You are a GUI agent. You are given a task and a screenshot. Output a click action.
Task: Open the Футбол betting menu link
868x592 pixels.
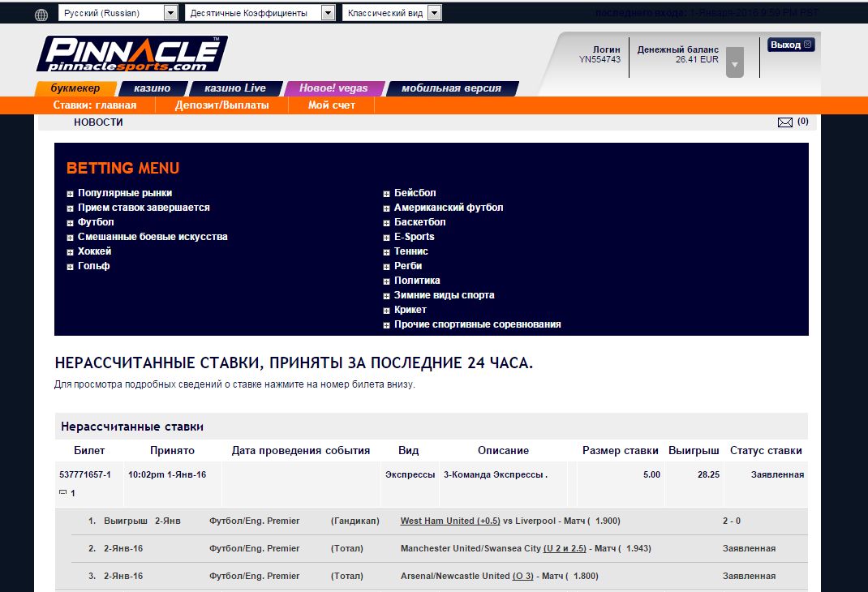[96, 222]
